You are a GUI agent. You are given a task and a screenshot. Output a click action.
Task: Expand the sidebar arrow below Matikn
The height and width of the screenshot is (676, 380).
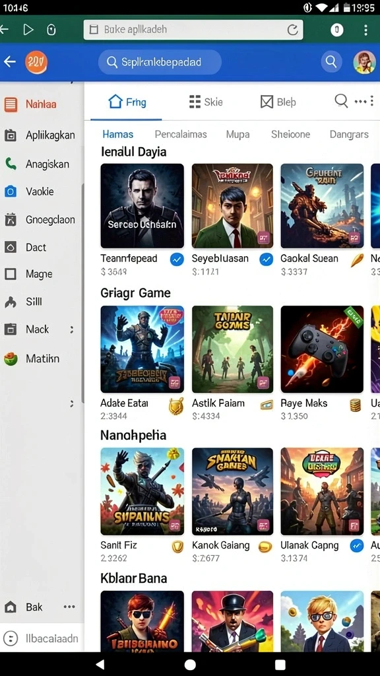coord(71,404)
